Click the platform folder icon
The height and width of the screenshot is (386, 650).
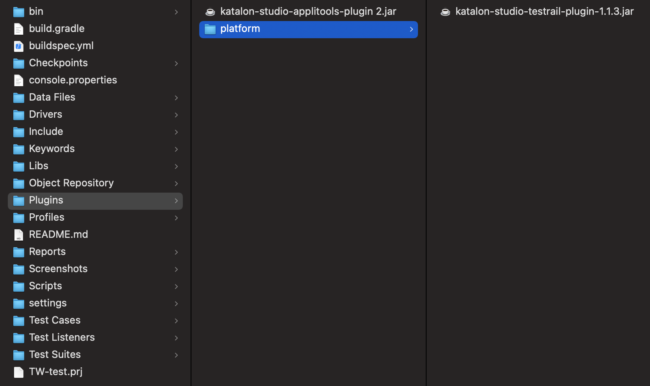pyautogui.click(x=210, y=29)
